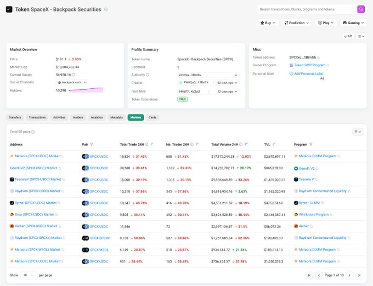Copy GoonFiV2 (SPCX-USDC) Market address

tap(59, 168)
